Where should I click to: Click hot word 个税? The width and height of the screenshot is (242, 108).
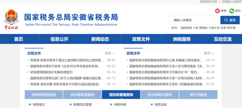tap(195, 28)
